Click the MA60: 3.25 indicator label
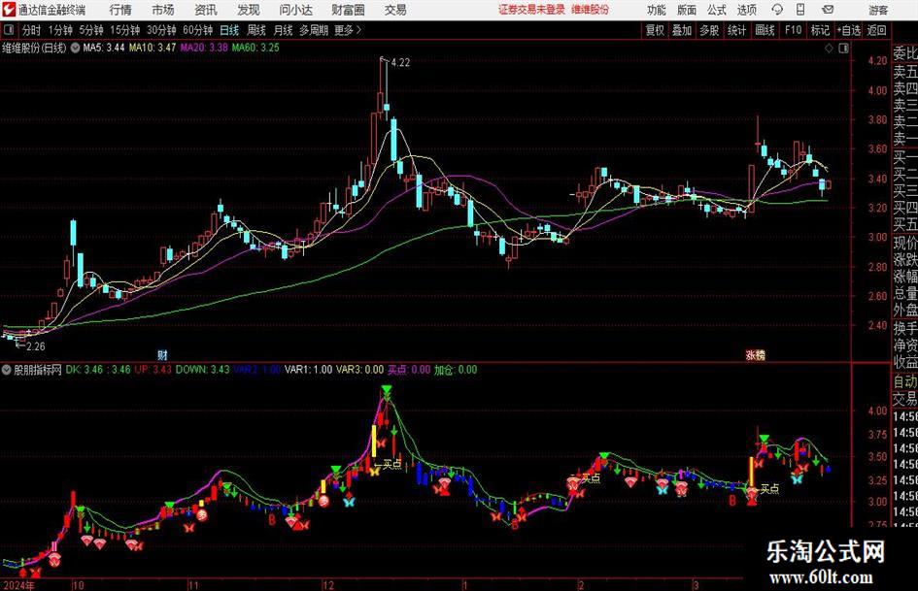This screenshot has width=918, height=591. tap(255, 48)
